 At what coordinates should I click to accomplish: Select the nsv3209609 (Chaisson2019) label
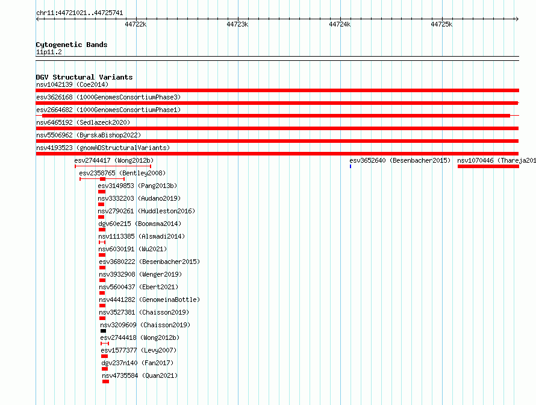point(145,325)
